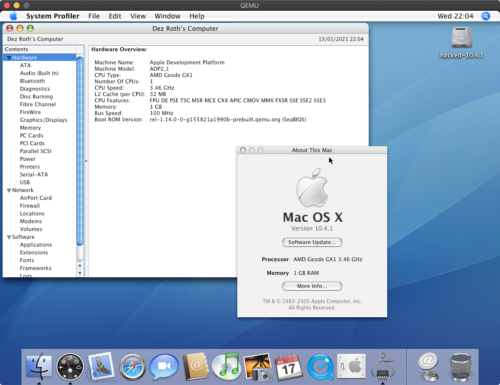Open Address Book in Dock

coord(195,366)
